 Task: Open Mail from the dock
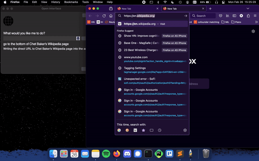(x=85, y=154)
